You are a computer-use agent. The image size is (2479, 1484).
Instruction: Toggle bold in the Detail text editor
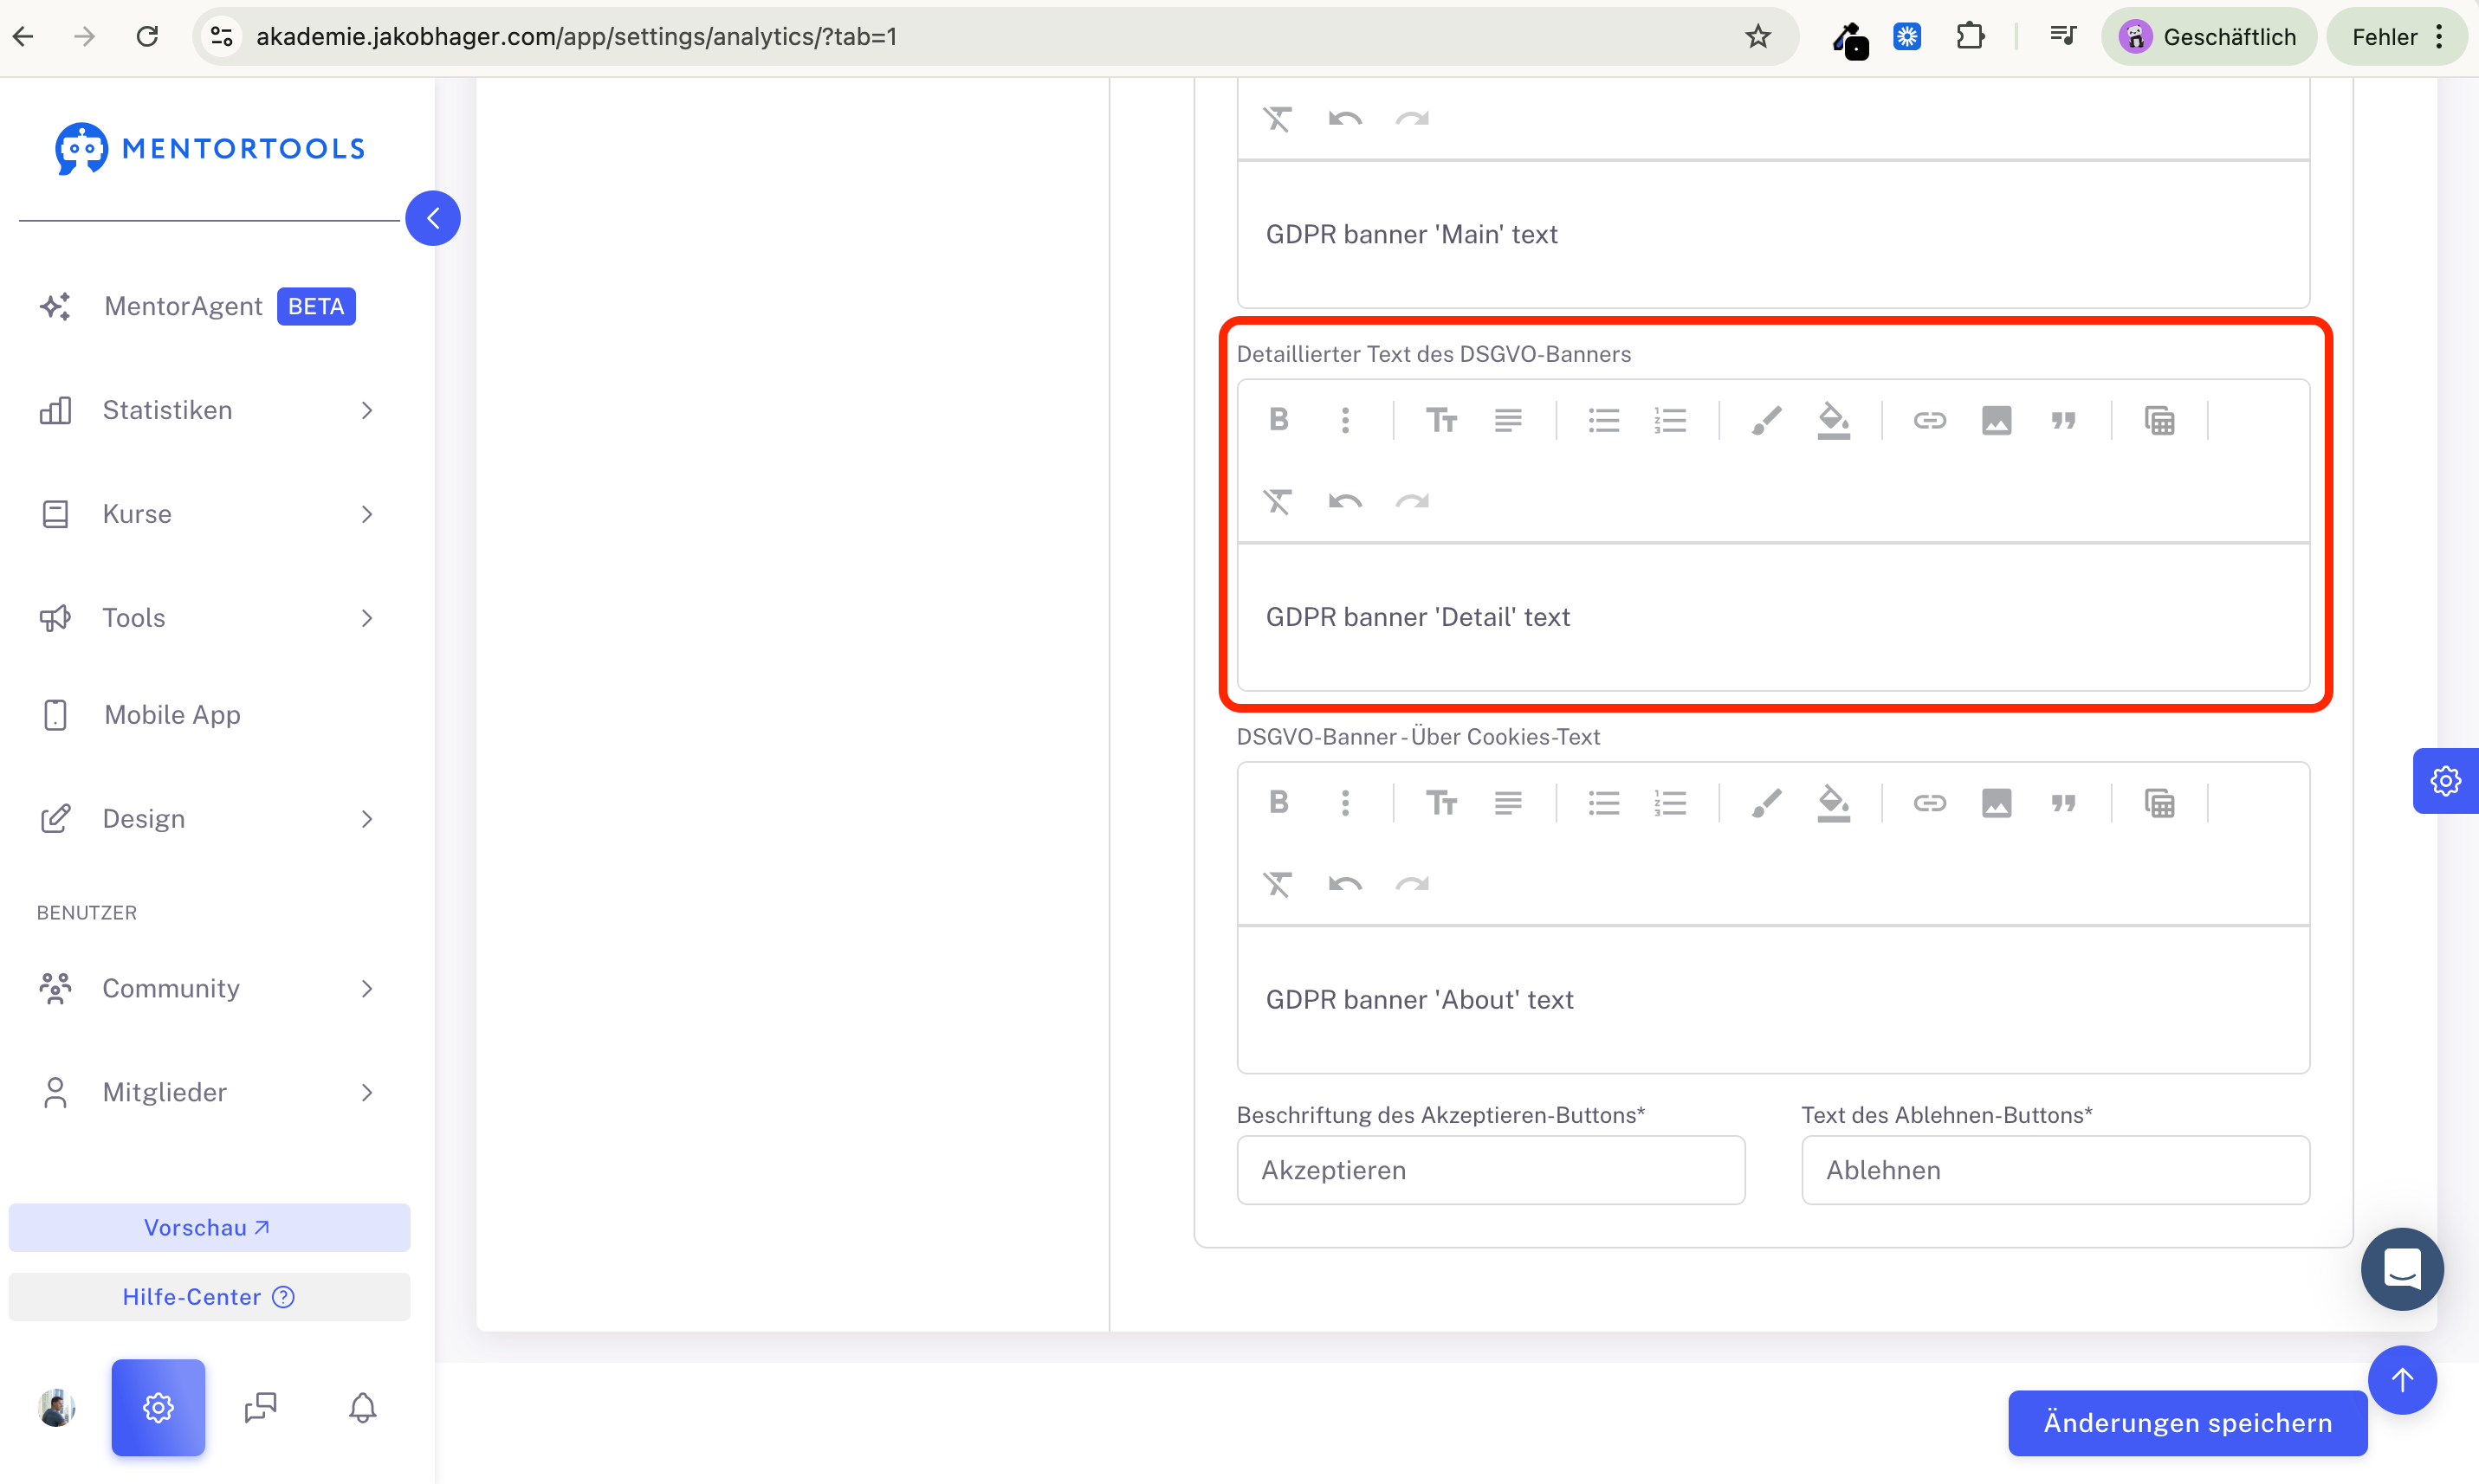click(x=1278, y=420)
